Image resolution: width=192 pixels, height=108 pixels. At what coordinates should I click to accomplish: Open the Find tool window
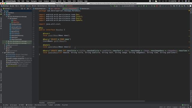pos(65,105)
